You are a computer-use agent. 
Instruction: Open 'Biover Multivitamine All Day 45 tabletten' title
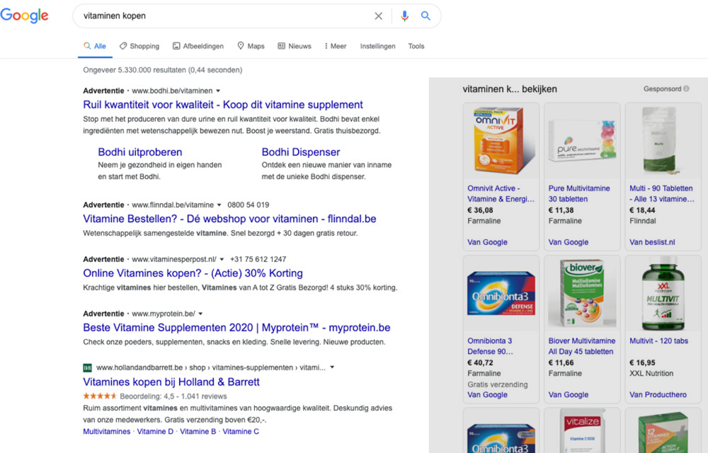[x=581, y=346]
